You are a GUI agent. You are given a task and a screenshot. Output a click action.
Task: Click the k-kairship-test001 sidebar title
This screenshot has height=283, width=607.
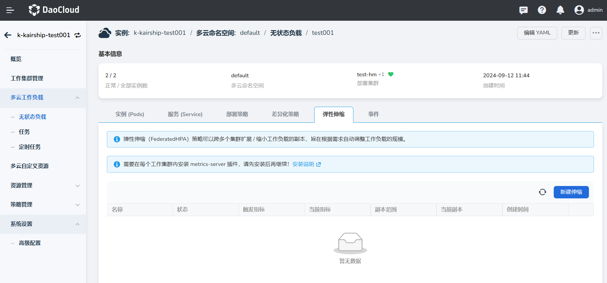pos(44,35)
